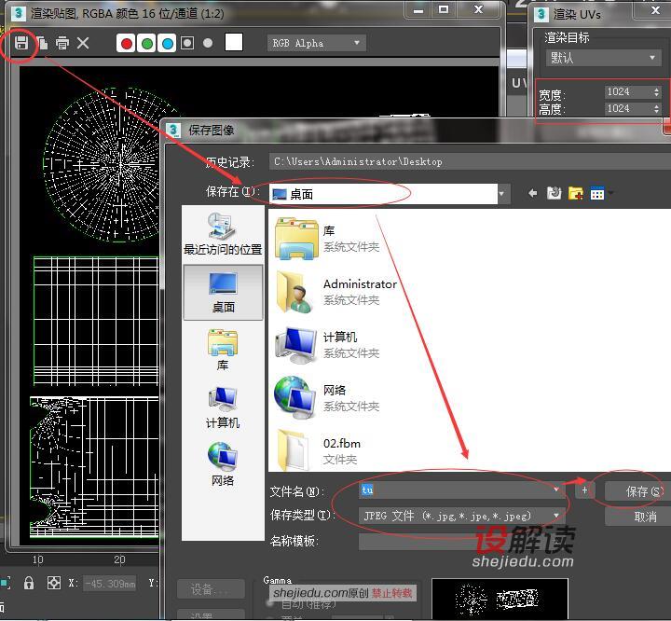Viewport: 671px width, 621px height.
Task: Open the 保存在 桌面 location dropdown
Action: pos(390,194)
